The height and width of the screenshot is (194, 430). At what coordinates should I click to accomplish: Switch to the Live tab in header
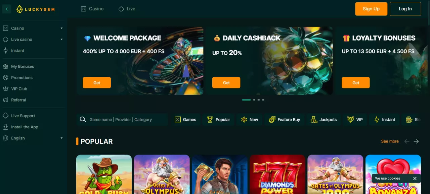[127, 9]
